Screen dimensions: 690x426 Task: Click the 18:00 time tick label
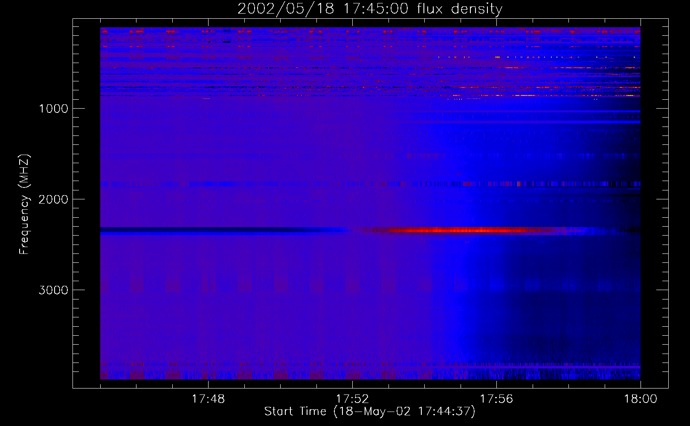pos(641,399)
